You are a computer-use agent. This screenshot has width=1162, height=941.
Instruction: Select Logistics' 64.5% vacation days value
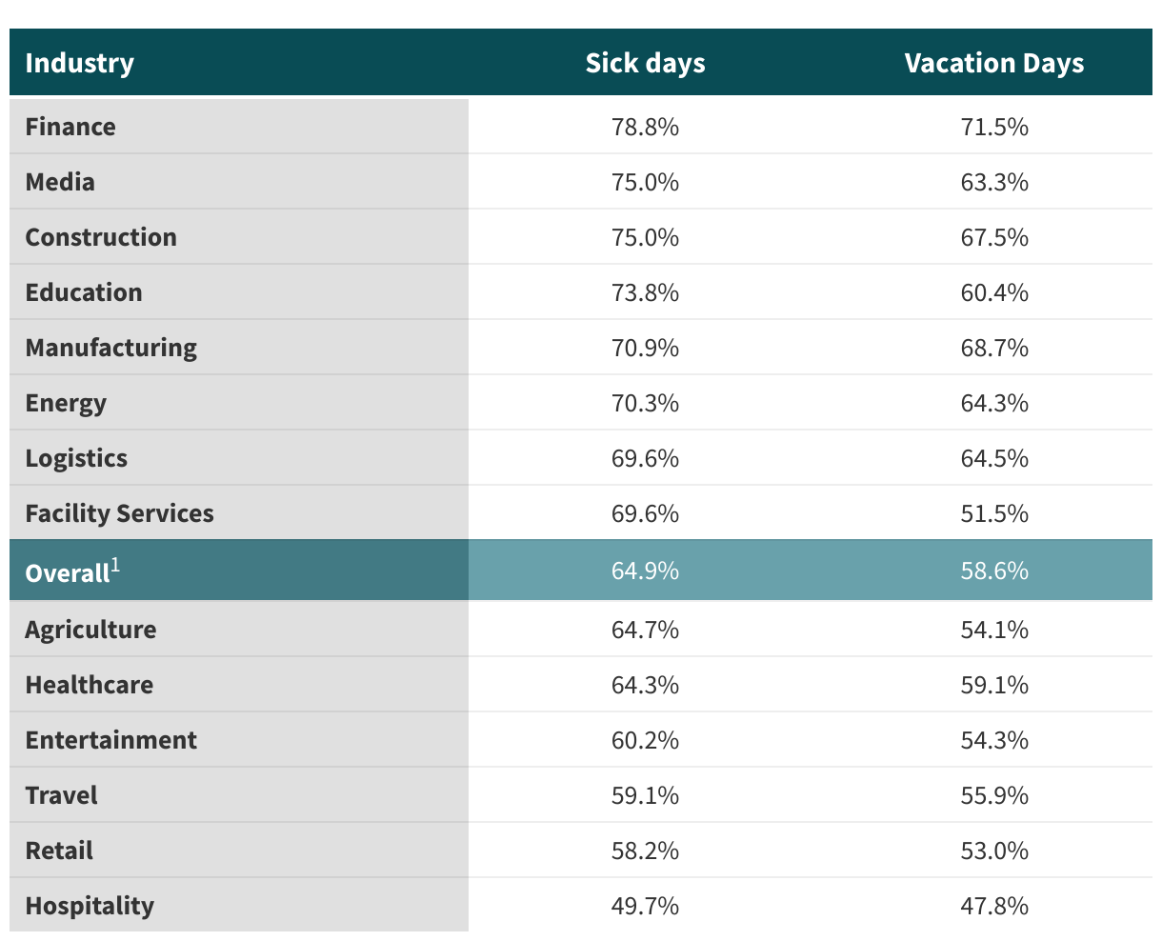tap(994, 458)
